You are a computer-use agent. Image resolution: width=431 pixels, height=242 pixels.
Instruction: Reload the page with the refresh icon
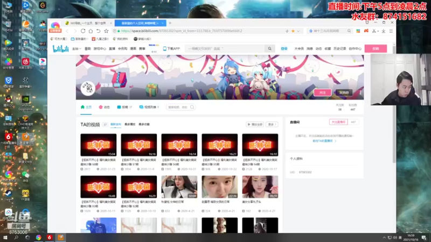point(83,31)
